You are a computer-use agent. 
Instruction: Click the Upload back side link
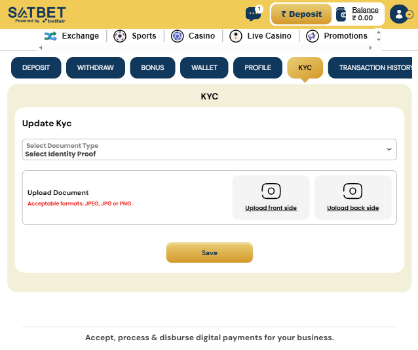point(352,208)
